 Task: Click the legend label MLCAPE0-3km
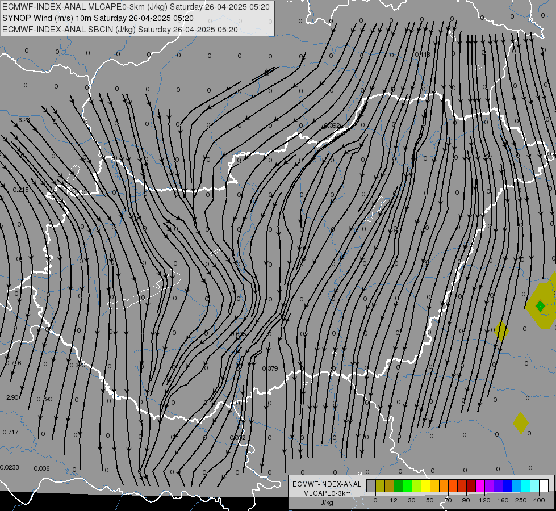coord(327,493)
